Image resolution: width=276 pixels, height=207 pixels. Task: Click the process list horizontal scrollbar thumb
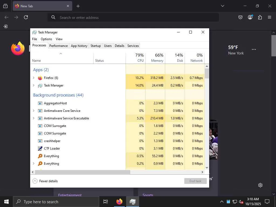coord(82,172)
